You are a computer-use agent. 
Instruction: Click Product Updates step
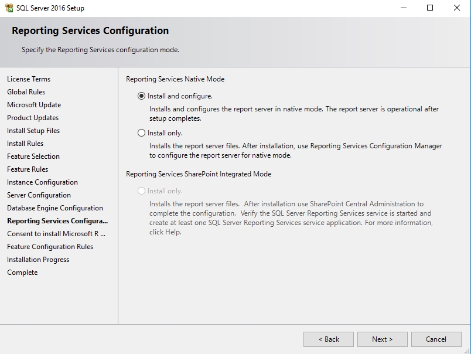pyautogui.click(x=33, y=118)
